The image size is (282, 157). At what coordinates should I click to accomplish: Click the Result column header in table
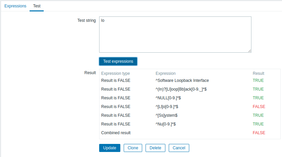(x=258, y=73)
